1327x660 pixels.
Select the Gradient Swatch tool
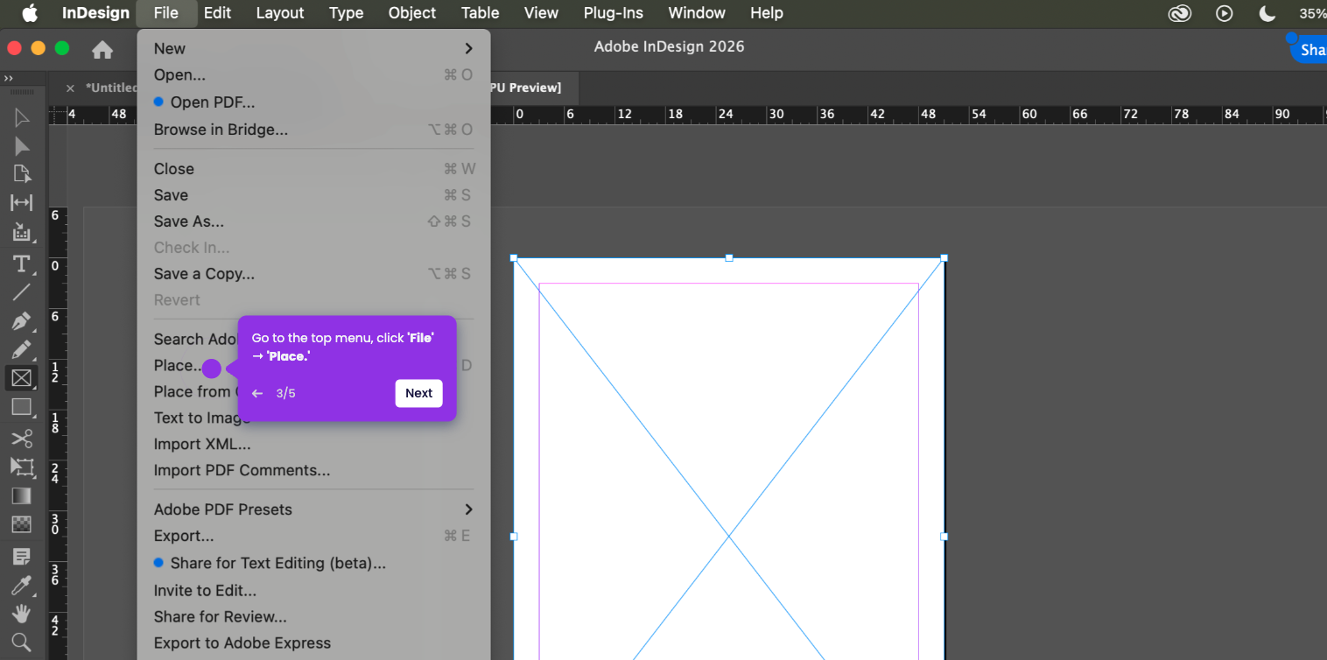[22, 496]
